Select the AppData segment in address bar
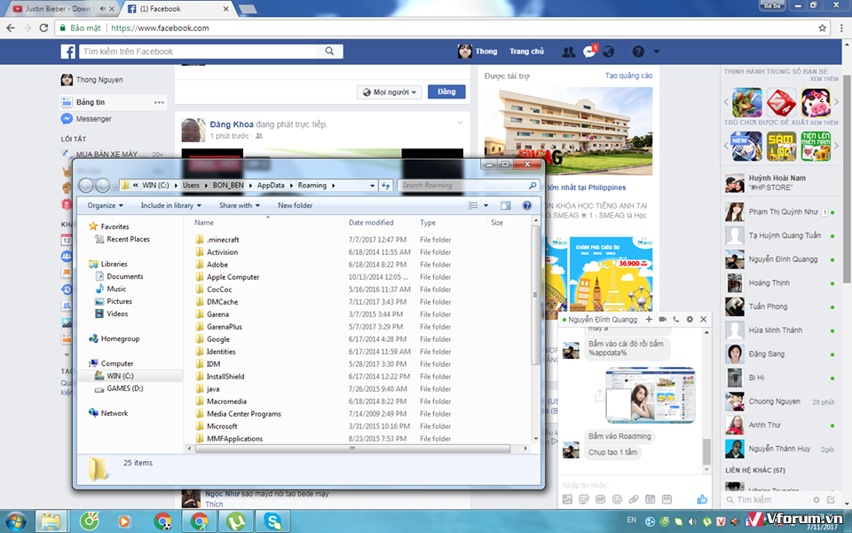The image size is (852, 533). (271, 186)
